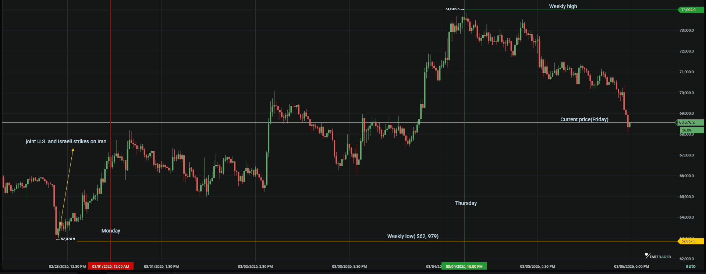
Task: Click the 74,046.5 high price label
Action: pos(452,9)
